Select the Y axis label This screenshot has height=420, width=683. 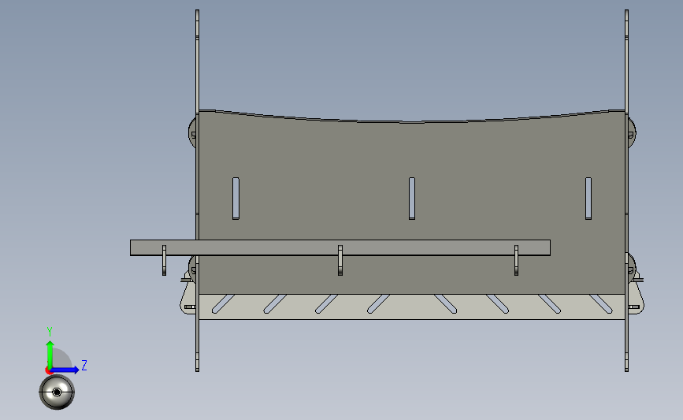pos(50,332)
